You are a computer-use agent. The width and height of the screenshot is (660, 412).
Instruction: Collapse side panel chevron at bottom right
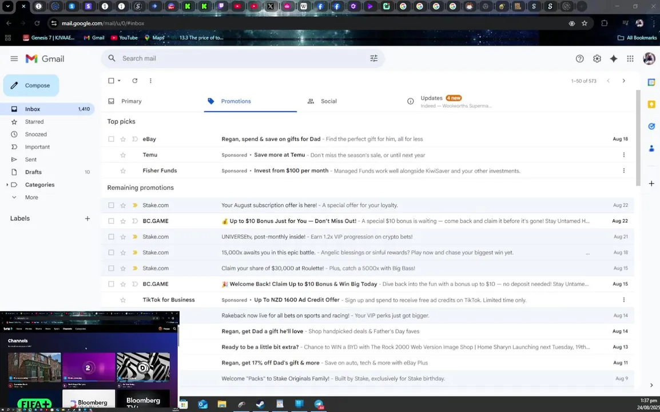(x=651, y=385)
